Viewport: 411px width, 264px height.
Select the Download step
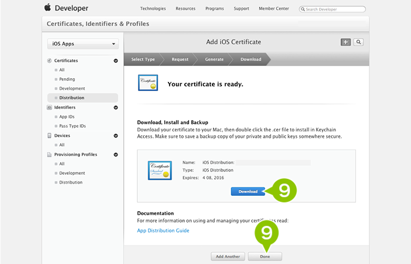[x=251, y=59]
